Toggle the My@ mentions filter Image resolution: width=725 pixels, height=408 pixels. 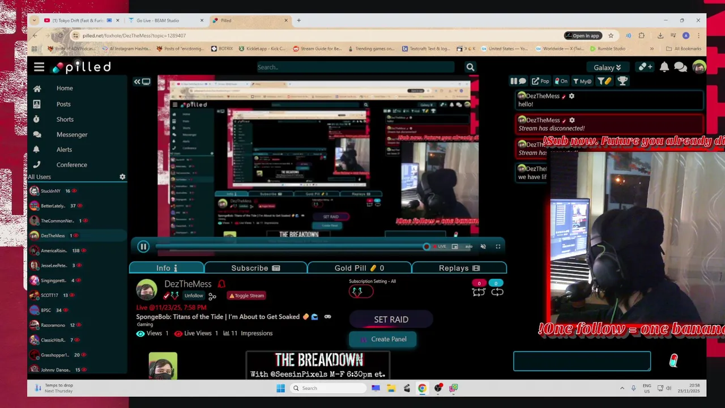[582, 81]
